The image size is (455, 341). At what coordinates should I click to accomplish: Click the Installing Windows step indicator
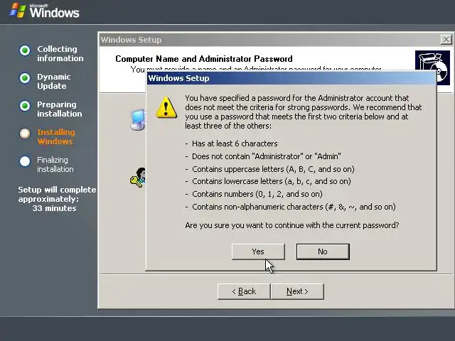pyautogui.click(x=25, y=134)
